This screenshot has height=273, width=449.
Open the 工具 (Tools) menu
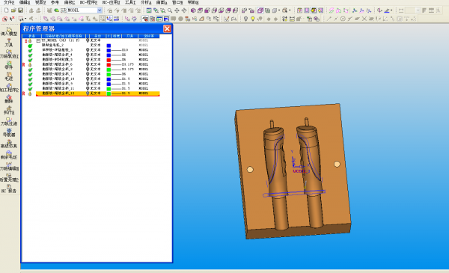click(x=130, y=2)
